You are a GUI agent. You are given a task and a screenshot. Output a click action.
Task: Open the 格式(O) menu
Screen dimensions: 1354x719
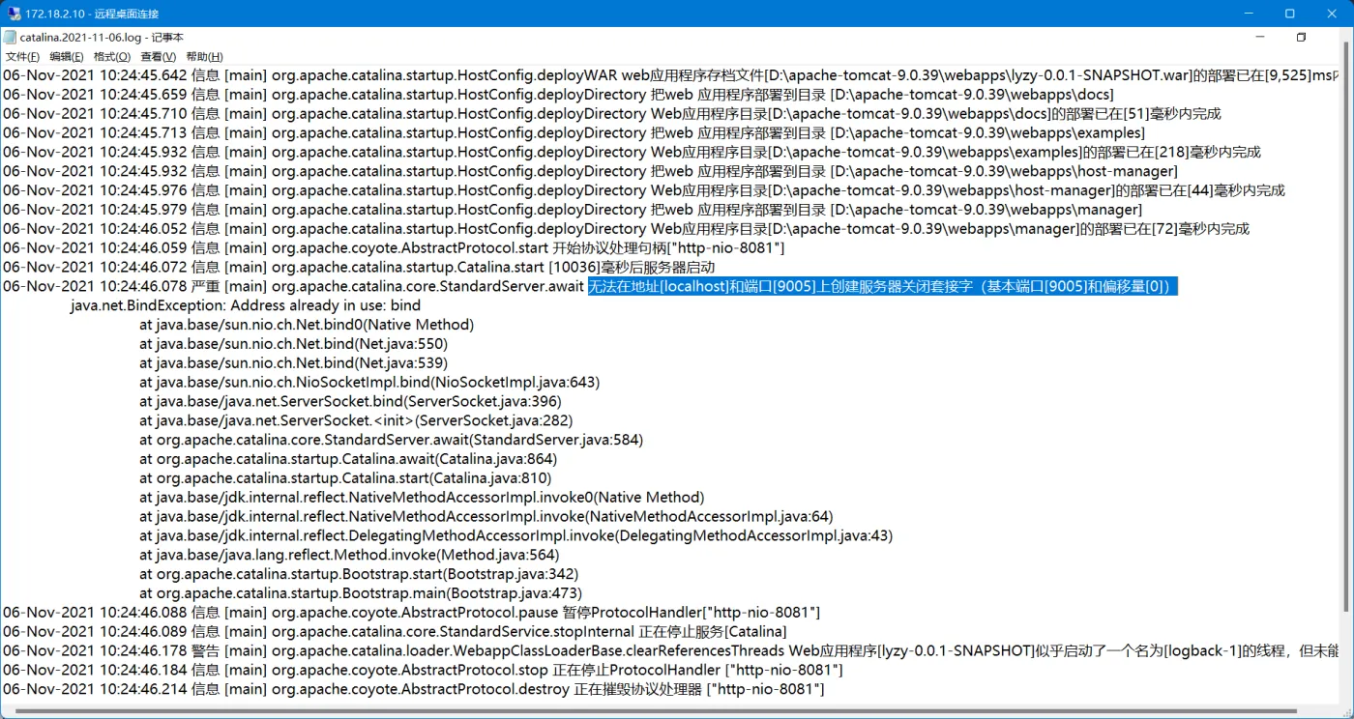pos(112,57)
